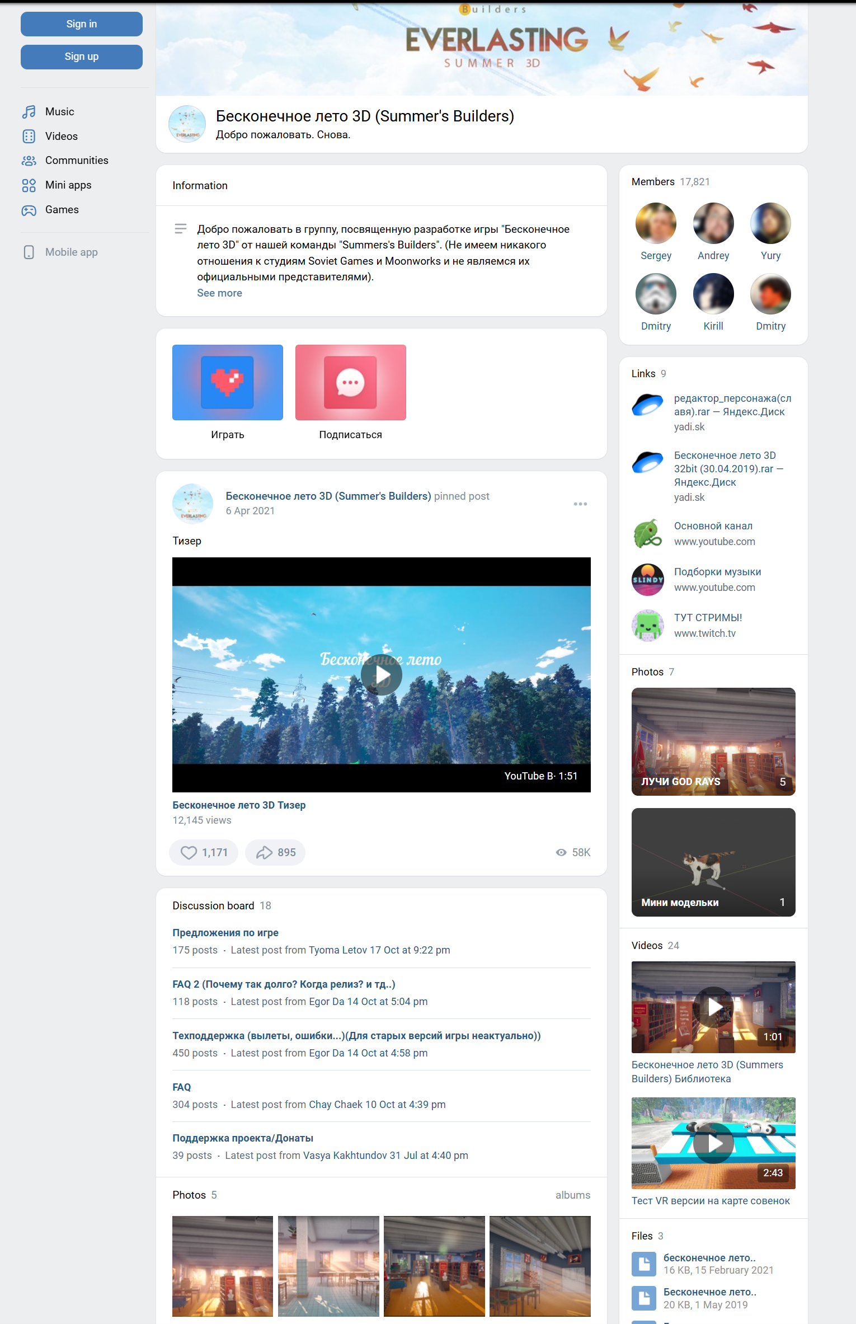Click the pinned post 58K views counter
Viewport: 856px width, 1324px height.
click(573, 853)
